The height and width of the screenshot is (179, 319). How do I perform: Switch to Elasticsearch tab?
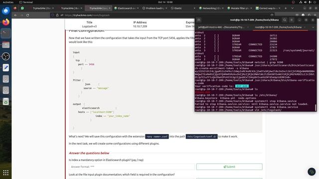(x=126, y=8)
